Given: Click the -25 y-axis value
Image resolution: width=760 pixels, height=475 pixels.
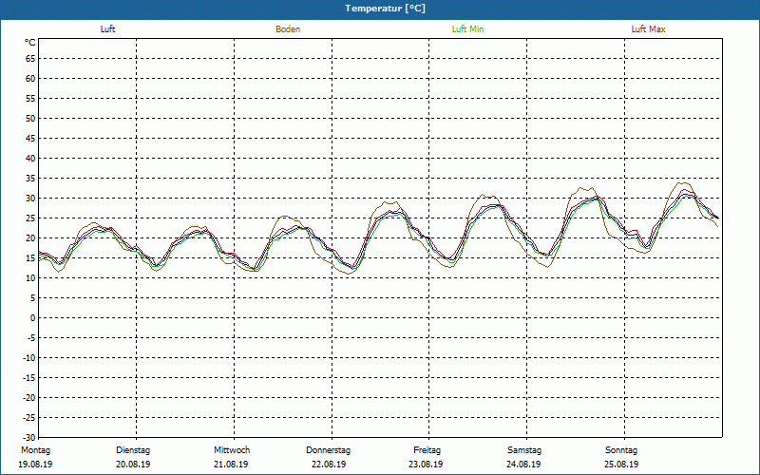Looking at the screenshot, I should point(29,418).
